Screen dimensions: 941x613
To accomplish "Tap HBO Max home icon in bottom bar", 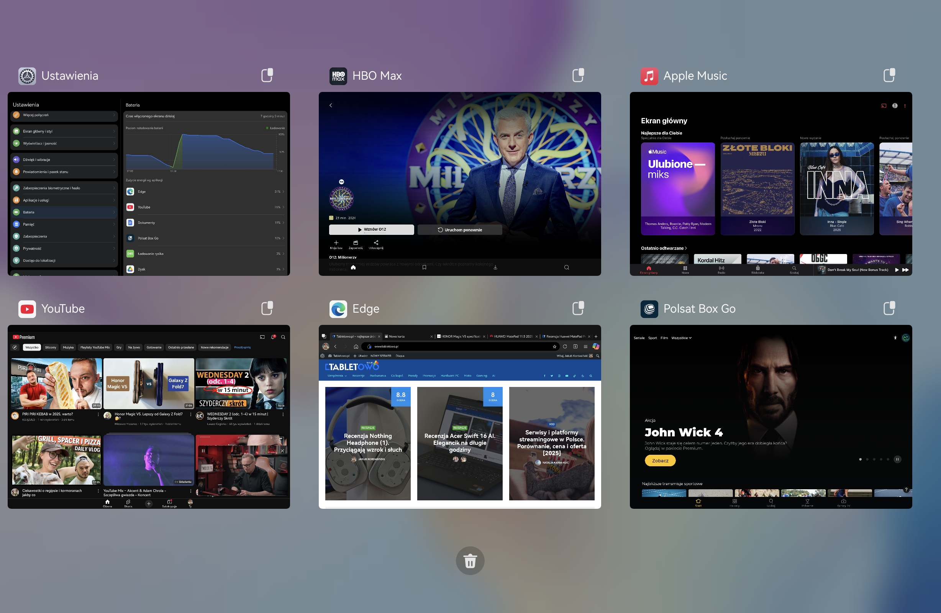I will [353, 267].
